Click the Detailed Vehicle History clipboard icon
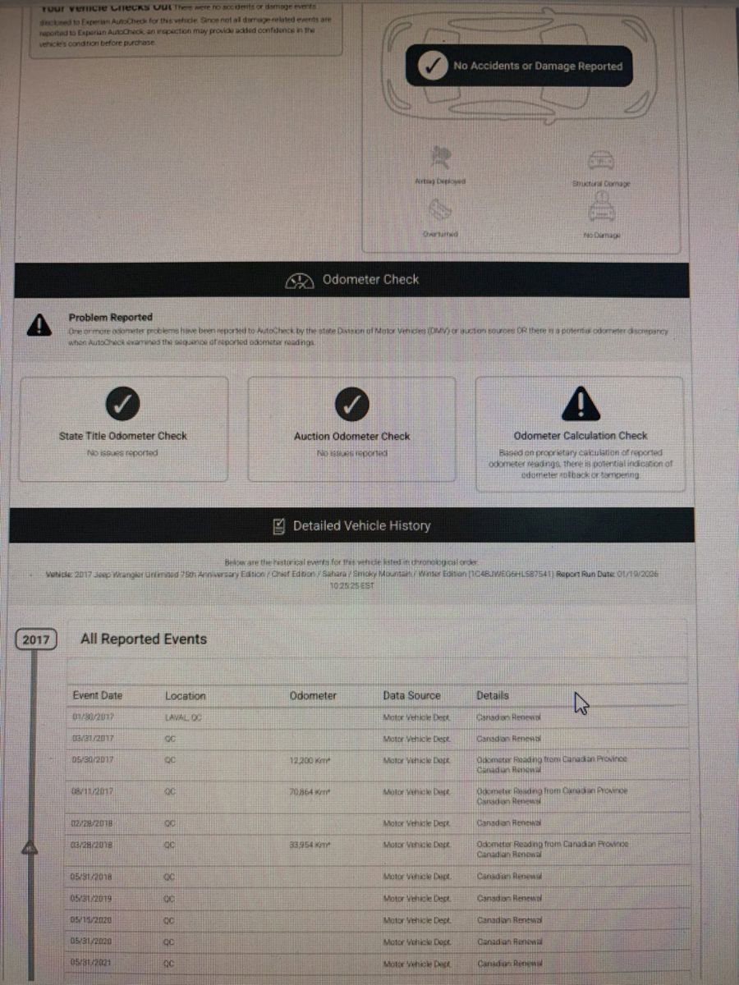Image resolution: width=739 pixels, height=985 pixels. [279, 526]
